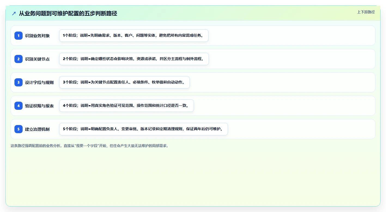Image resolution: width=386 pixels, height=212 pixels.
Task: Click the footer note starting 这条路径强调配置前的业务分析
Action: click(x=89, y=146)
